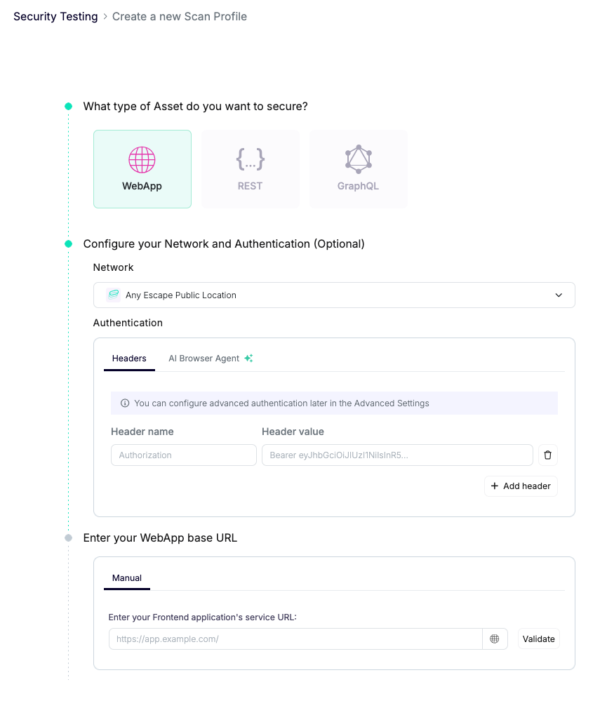The width and height of the screenshot is (607, 715).
Task: Click the sparkle icon next to AI Browser Agent
Action: click(248, 359)
